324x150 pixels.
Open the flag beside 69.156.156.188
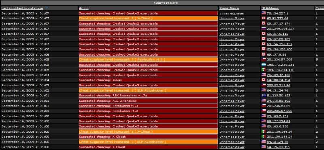pyautogui.click(x=264, y=49)
